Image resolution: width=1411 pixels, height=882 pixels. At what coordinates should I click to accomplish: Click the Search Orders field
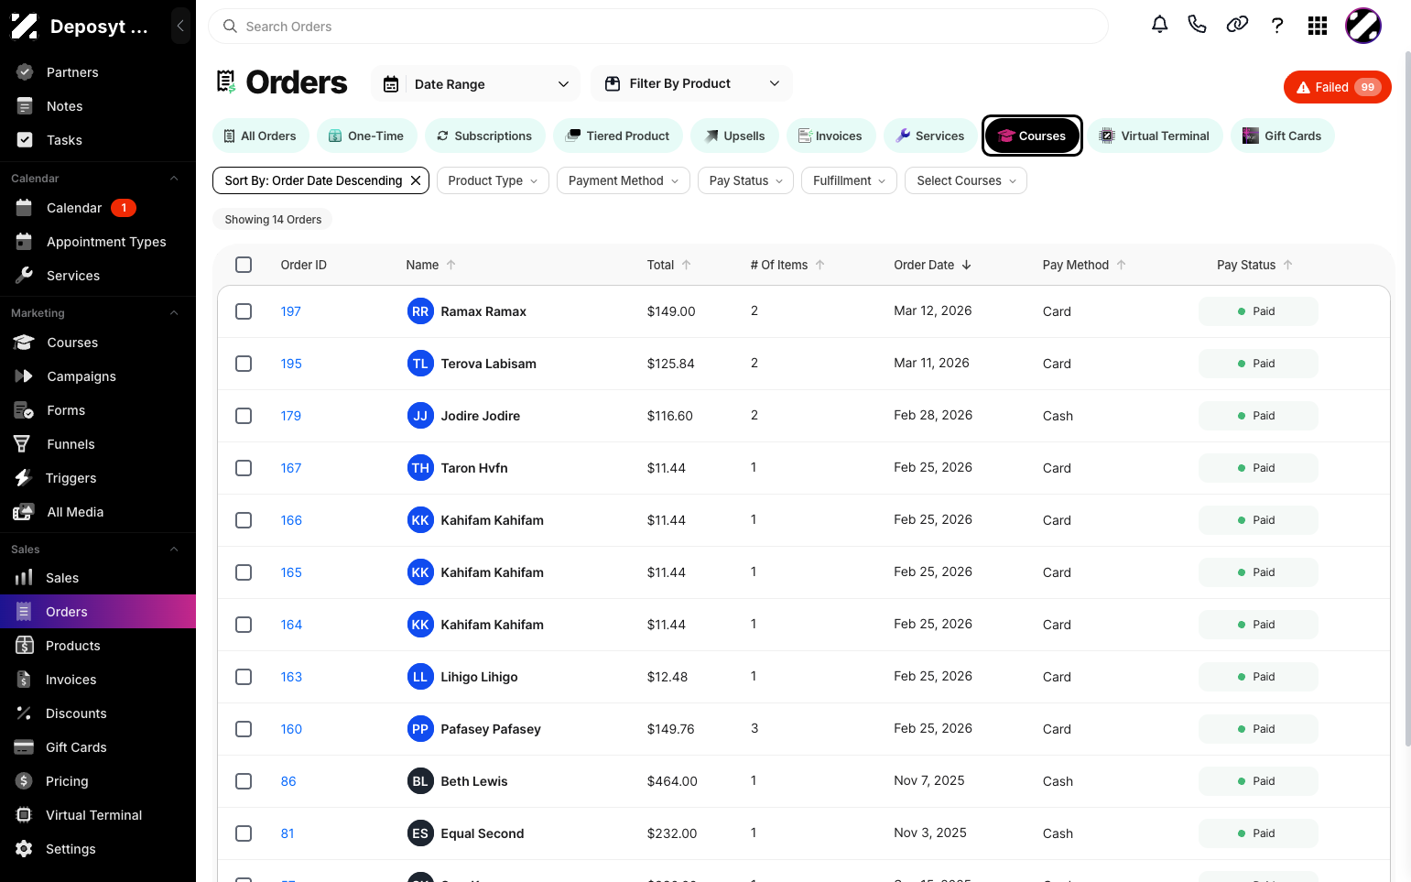click(658, 27)
